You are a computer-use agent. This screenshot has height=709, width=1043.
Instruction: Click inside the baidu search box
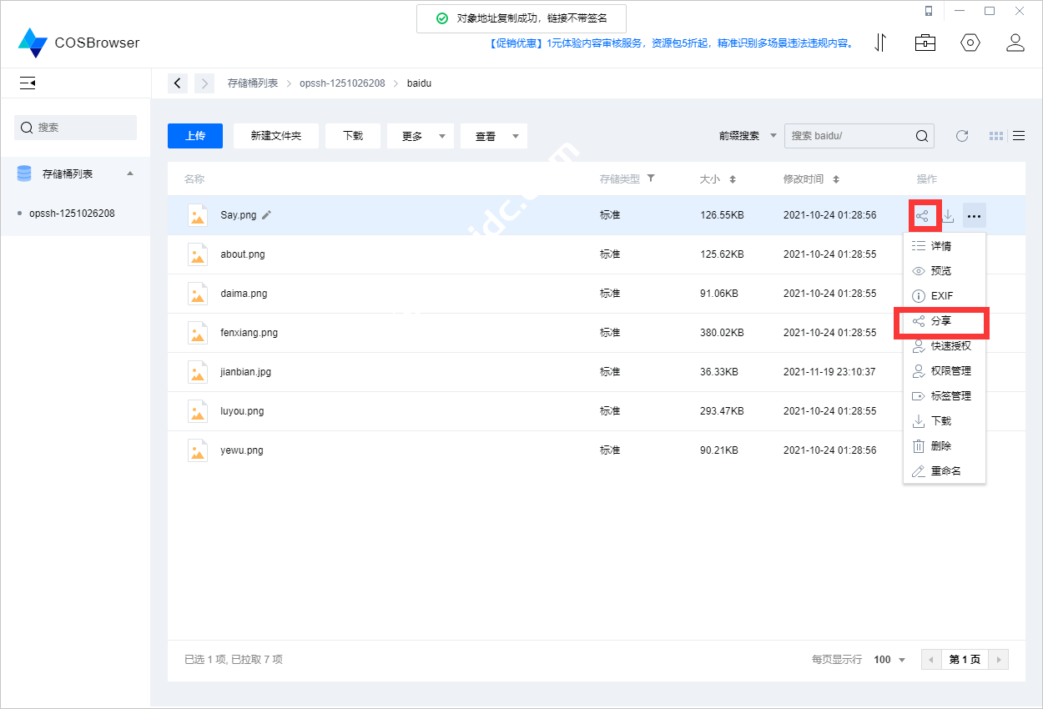point(851,135)
